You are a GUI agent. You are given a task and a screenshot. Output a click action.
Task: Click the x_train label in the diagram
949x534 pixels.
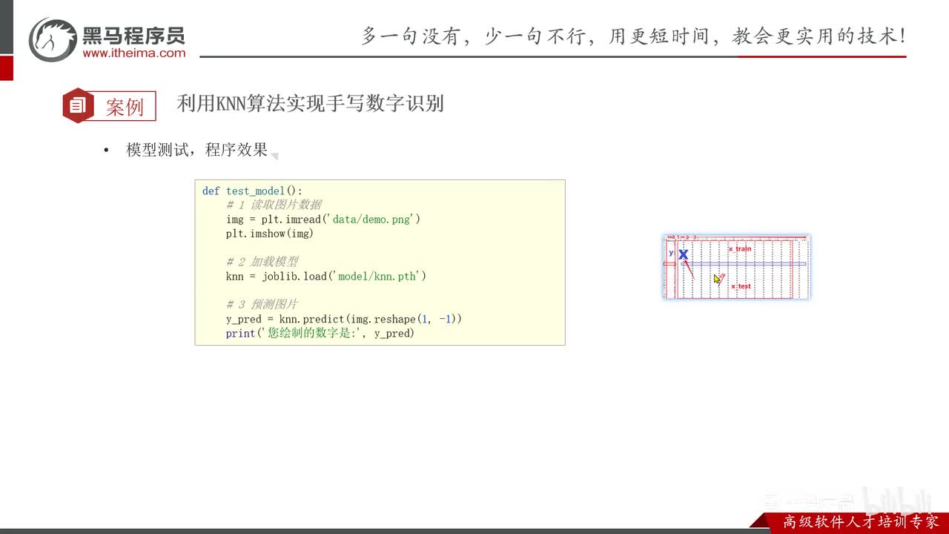tap(739, 249)
